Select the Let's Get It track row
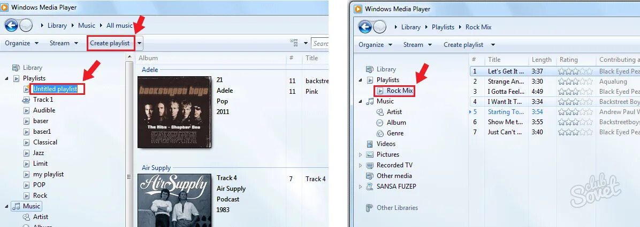This screenshot has height=227, width=640. 555,71
